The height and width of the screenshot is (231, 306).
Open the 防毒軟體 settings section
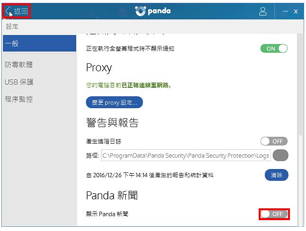[x=19, y=65]
